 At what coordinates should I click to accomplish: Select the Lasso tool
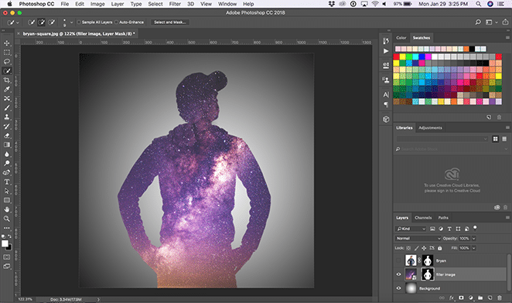pyautogui.click(x=6, y=61)
